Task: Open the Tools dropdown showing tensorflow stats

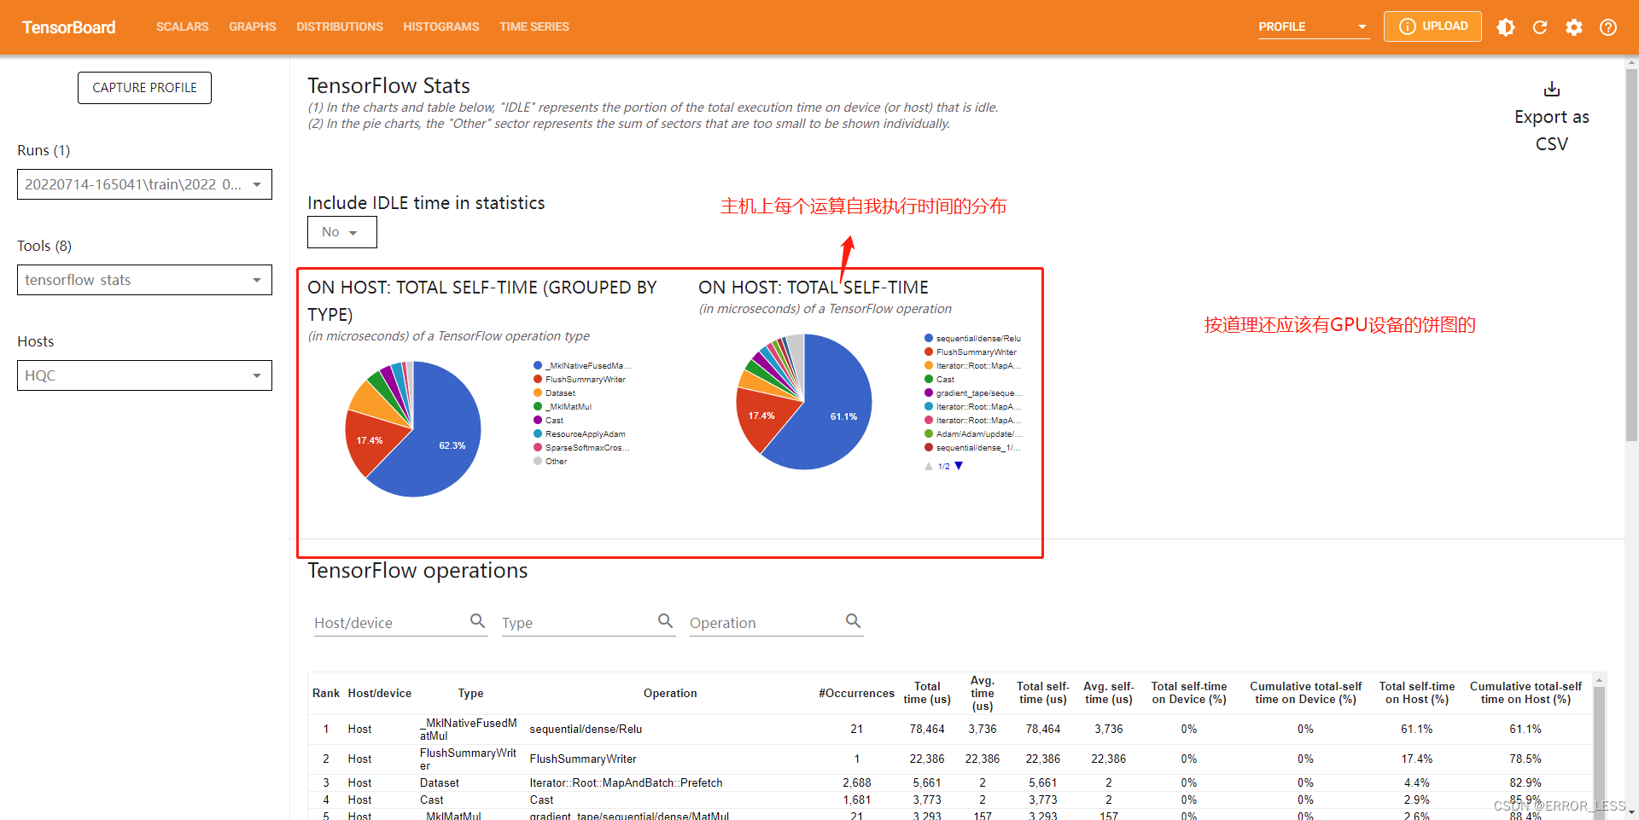Action: click(x=144, y=280)
